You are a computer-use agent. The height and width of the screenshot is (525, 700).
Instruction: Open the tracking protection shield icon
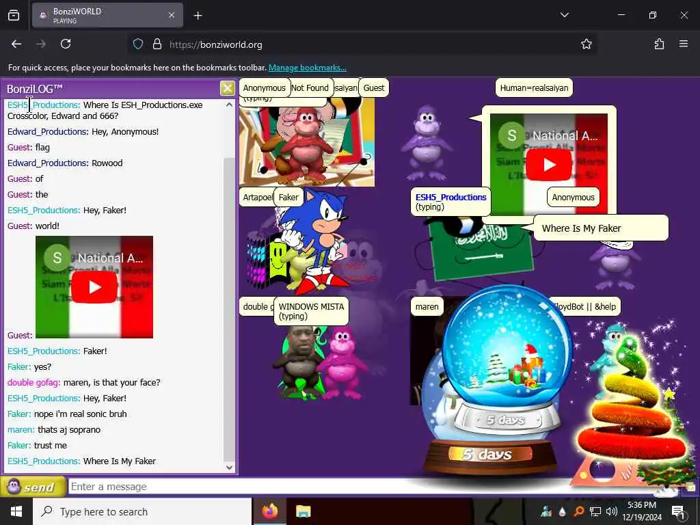(138, 44)
